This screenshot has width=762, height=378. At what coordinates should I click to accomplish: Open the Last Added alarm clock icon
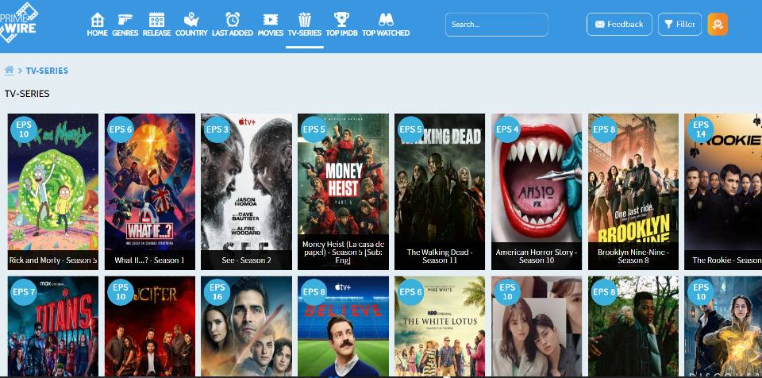click(x=233, y=20)
